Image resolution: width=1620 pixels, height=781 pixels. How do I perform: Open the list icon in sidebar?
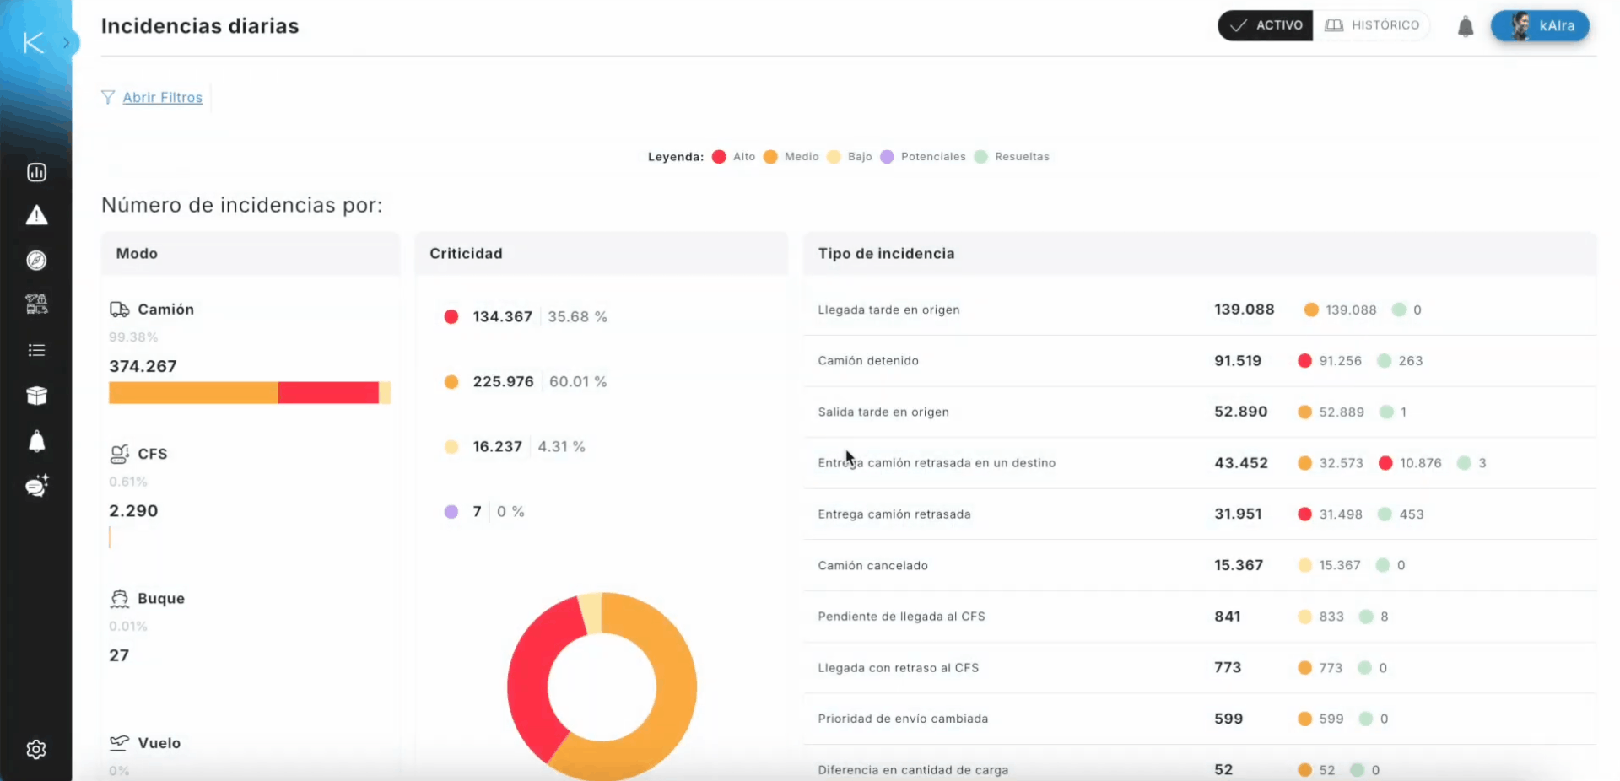pos(36,350)
